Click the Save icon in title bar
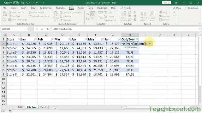The height and width of the screenshot is (113, 202). coord(22,3)
